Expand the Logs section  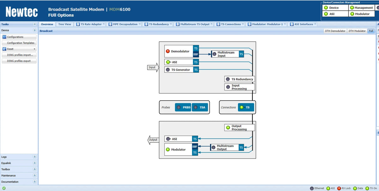[x=35, y=157]
